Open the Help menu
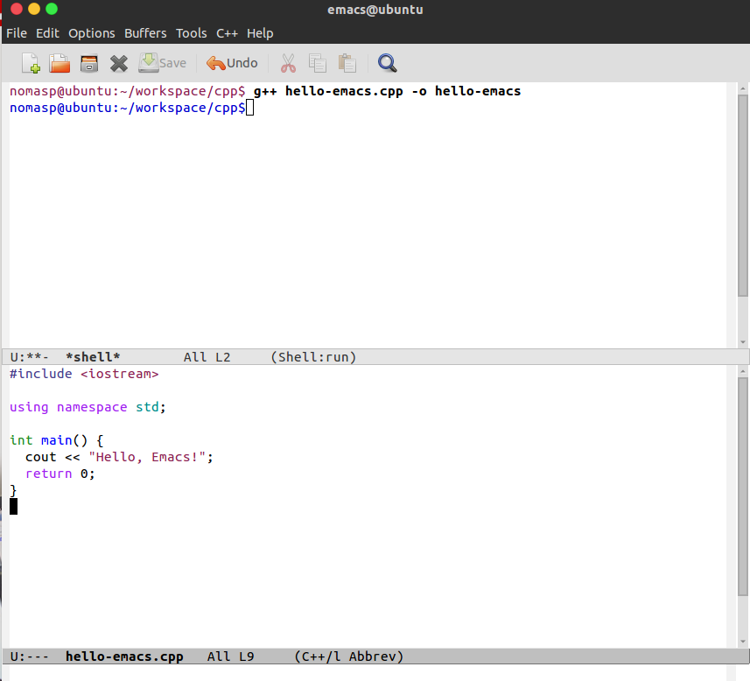 tap(260, 33)
